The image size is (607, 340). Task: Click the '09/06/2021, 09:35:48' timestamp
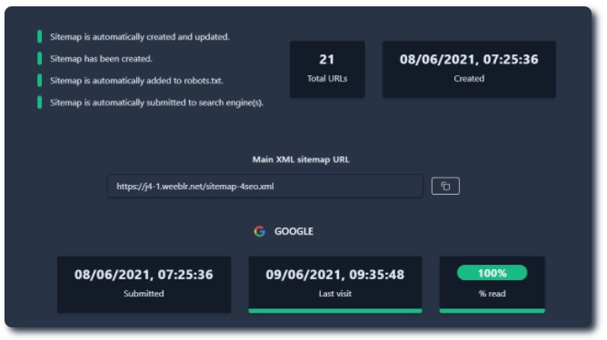(x=335, y=275)
